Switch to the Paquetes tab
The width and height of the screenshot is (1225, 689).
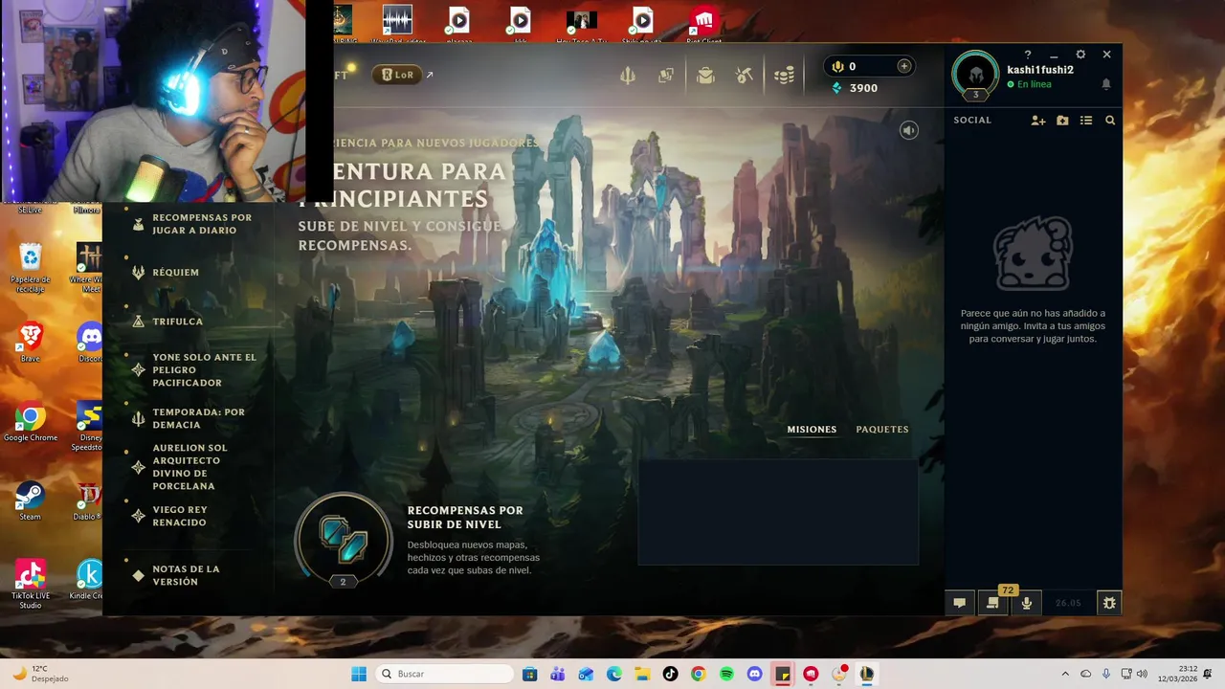(882, 430)
